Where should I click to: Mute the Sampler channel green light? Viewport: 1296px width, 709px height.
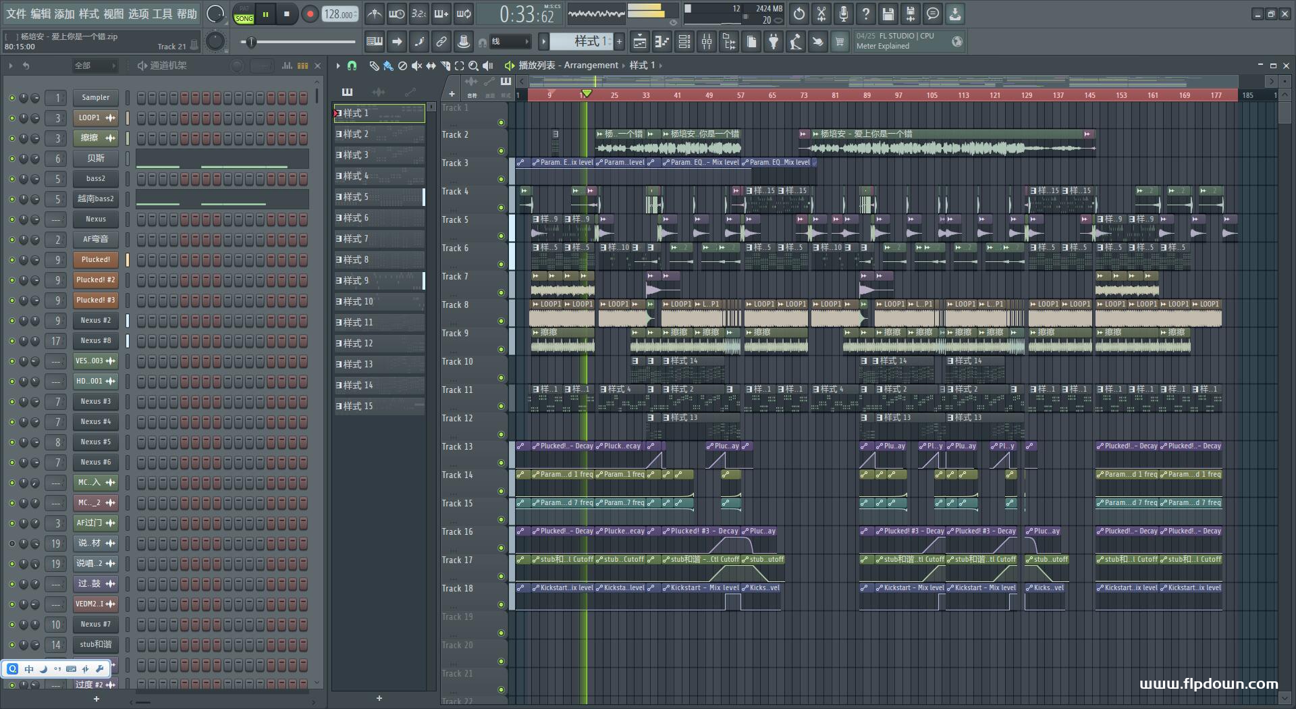(11, 98)
